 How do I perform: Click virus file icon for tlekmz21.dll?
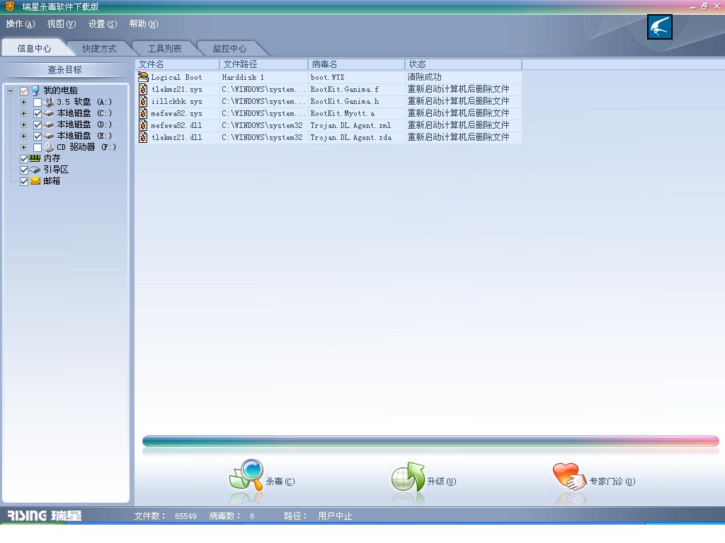click(x=143, y=137)
